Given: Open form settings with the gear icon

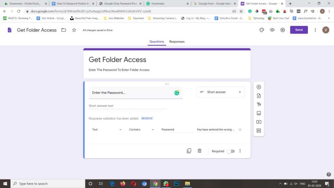Looking at the screenshot, I should coord(282,30).
